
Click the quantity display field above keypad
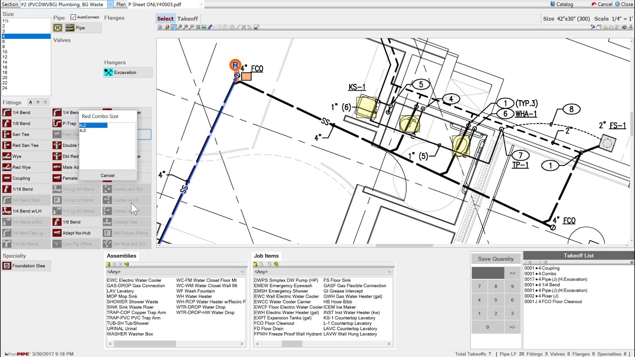pos(488,273)
